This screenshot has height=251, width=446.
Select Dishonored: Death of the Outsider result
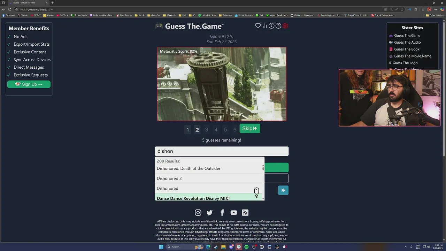[x=209, y=168]
